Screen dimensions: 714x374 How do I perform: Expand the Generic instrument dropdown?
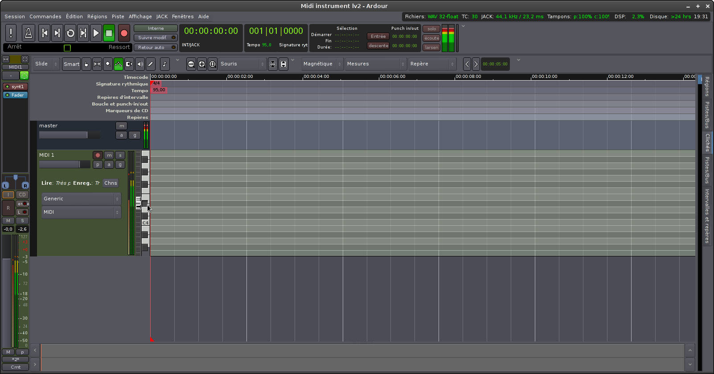click(81, 199)
